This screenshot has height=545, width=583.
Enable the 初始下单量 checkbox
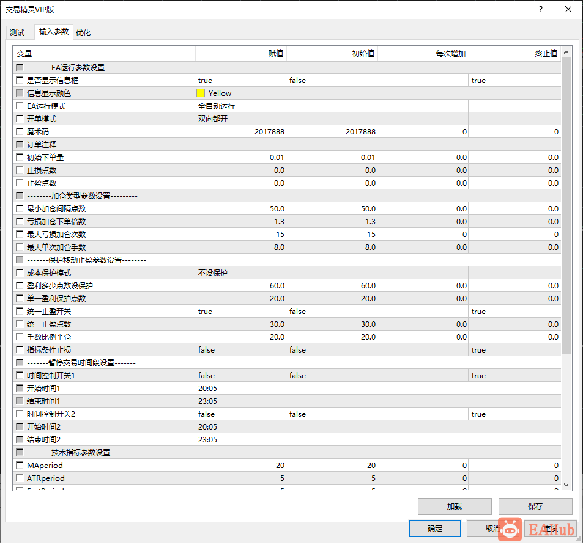click(x=20, y=157)
